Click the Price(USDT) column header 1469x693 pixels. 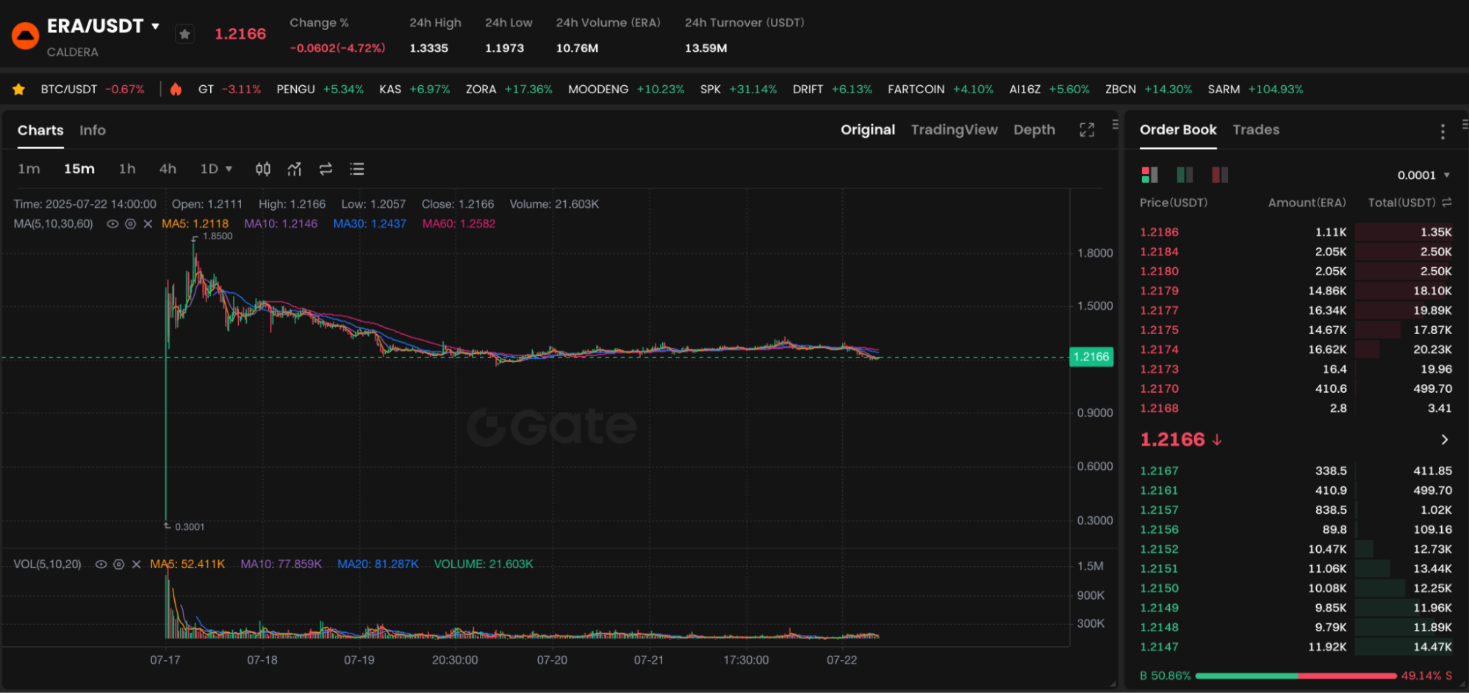click(x=1174, y=203)
